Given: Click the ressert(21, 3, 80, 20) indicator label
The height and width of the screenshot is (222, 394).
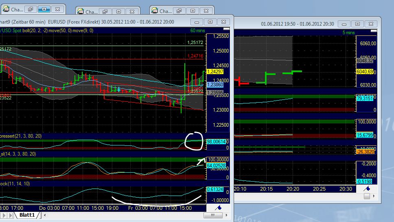Looking at the screenshot, I should (x=21, y=136).
